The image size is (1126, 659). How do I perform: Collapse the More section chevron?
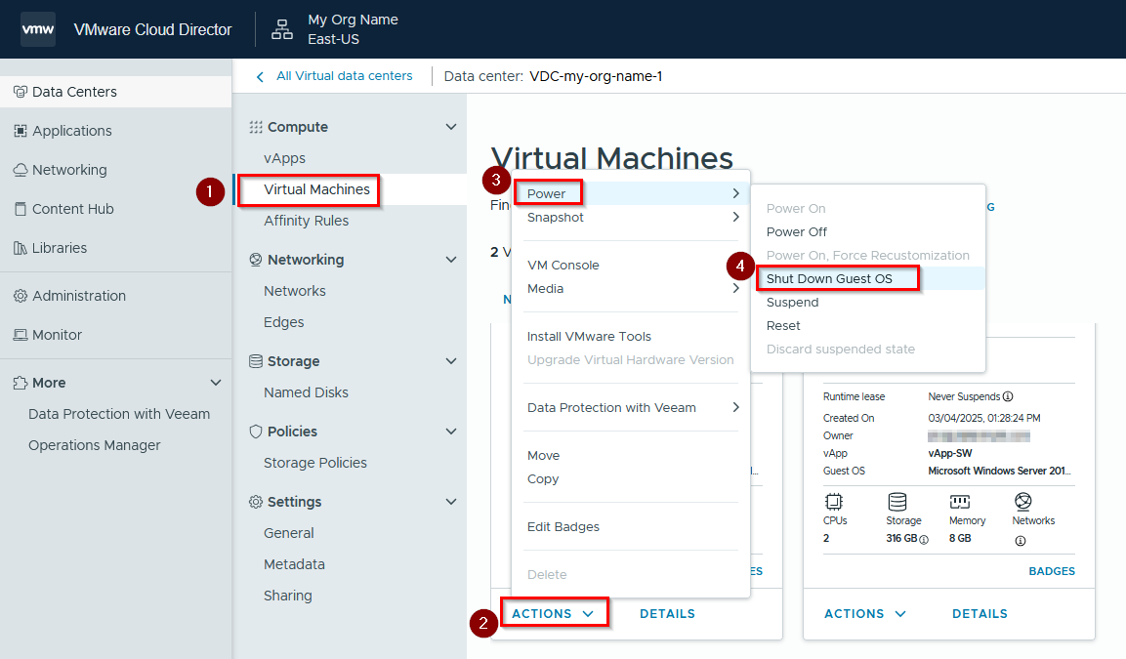point(216,383)
